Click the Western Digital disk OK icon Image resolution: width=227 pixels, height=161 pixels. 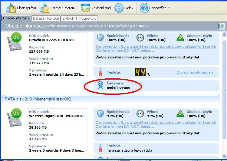point(16,113)
